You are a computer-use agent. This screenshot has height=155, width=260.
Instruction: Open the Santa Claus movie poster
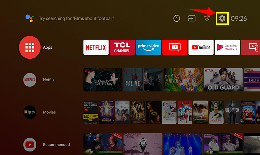(x=248, y=112)
